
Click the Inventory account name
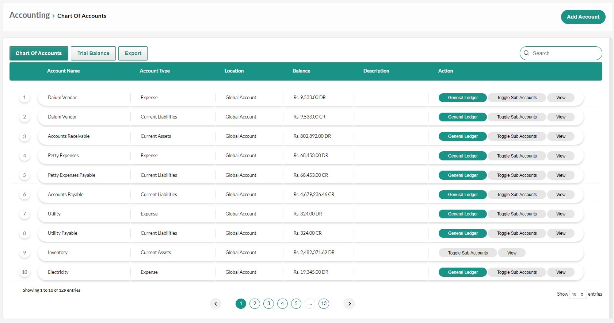[x=58, y=252]
